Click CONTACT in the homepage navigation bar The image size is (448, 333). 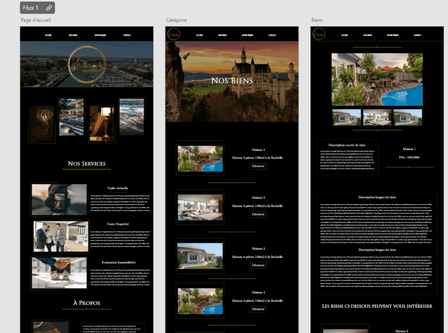click(127, 35)
